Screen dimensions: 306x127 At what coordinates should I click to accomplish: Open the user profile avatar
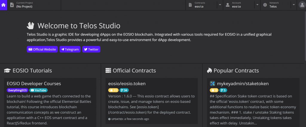302,5
